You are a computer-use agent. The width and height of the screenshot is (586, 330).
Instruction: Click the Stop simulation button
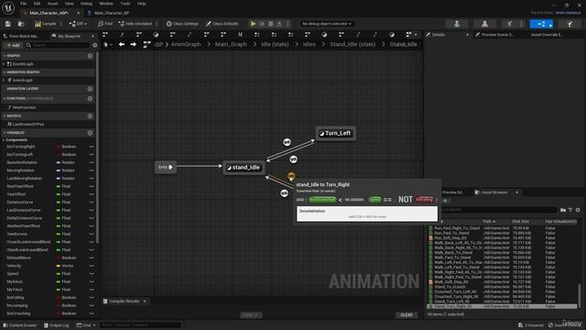tap(271, 24)
